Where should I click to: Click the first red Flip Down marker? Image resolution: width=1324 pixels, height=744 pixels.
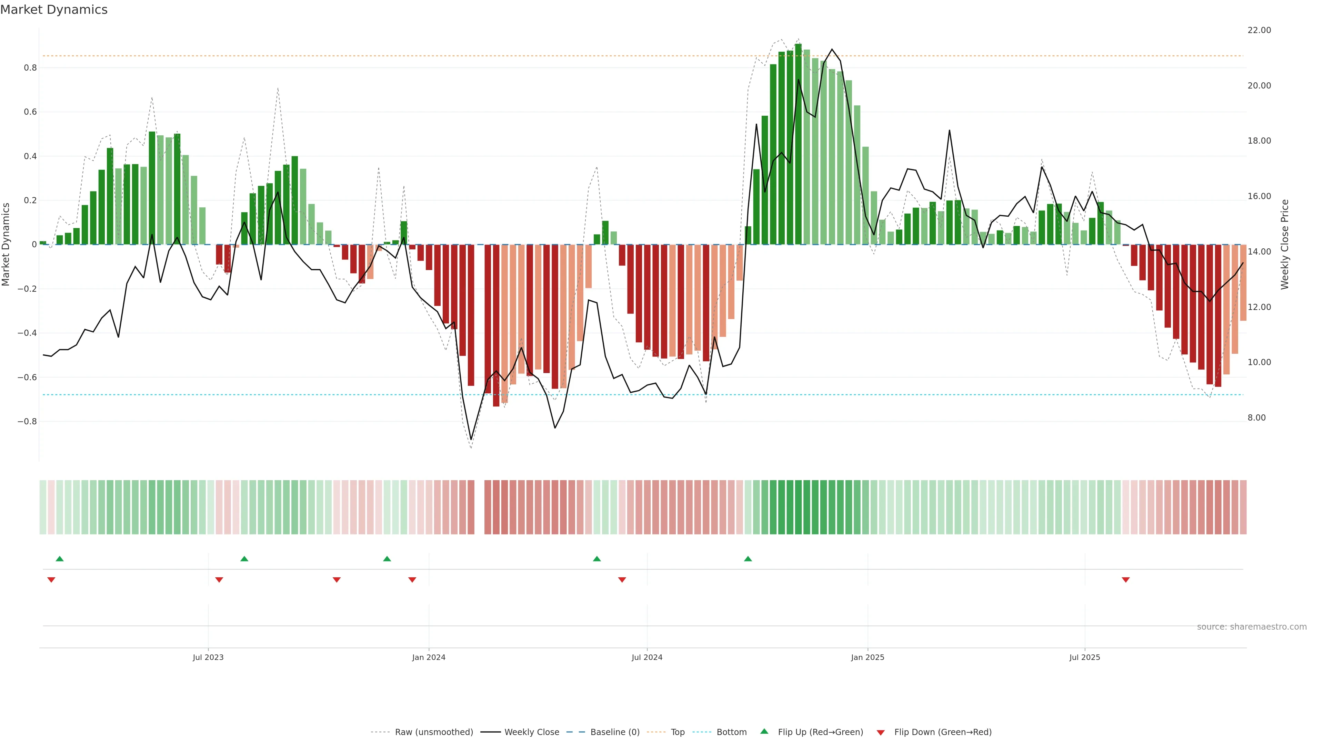51,580
